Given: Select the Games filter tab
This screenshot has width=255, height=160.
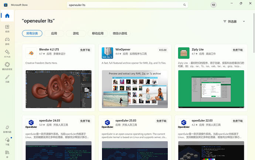Looking at the screenshot, I should [x=76, y=33].
